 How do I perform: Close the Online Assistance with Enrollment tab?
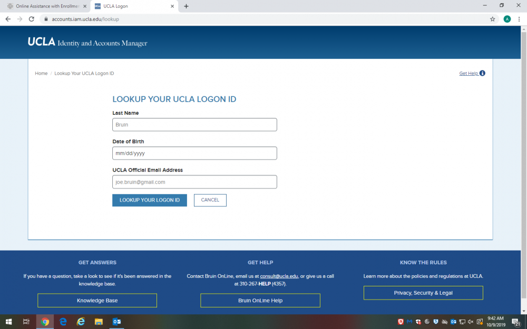click(x=85, y=6)
